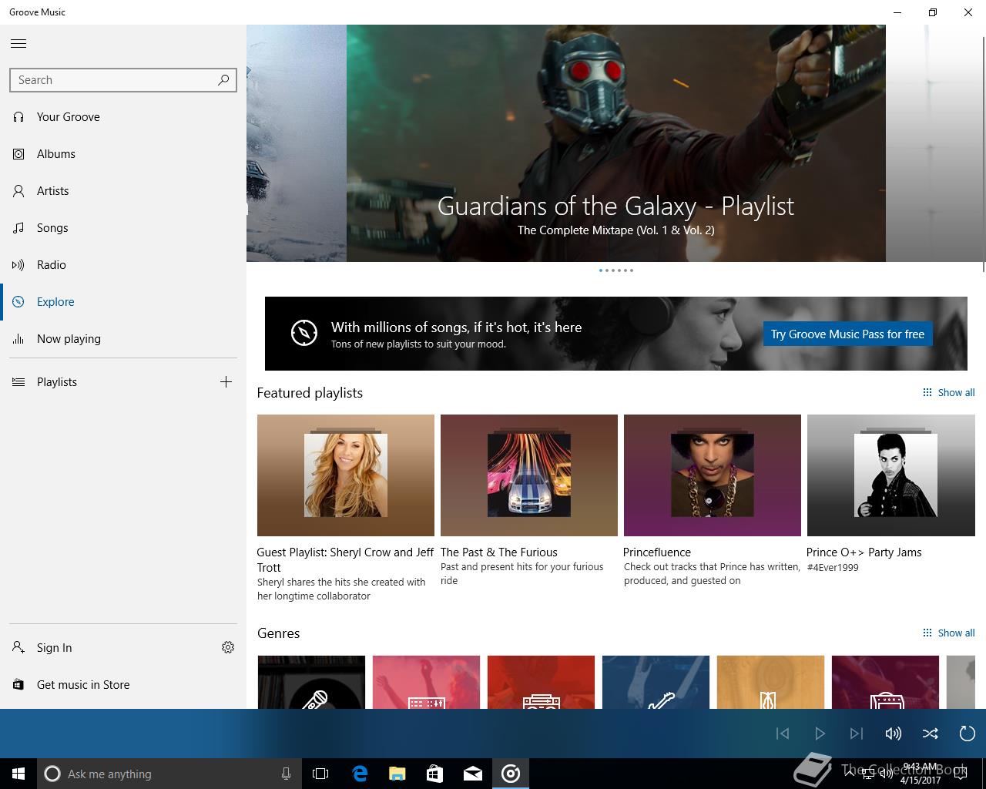The width and height of the screenshot is (986, 789).
Task: Show all Genres
Action: pyautogui.click(x=948, y=633)
